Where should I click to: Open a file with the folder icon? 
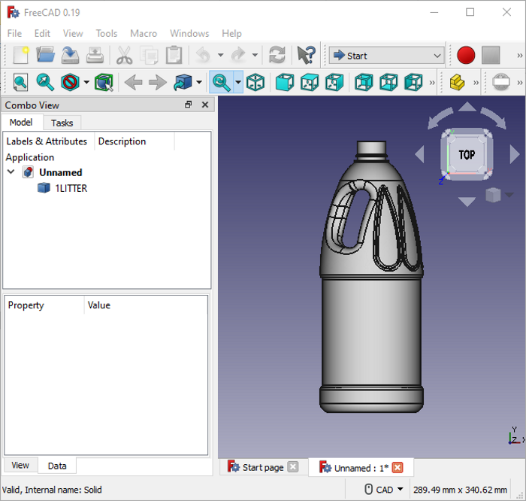pyautogui.click(x=46, y=56)
